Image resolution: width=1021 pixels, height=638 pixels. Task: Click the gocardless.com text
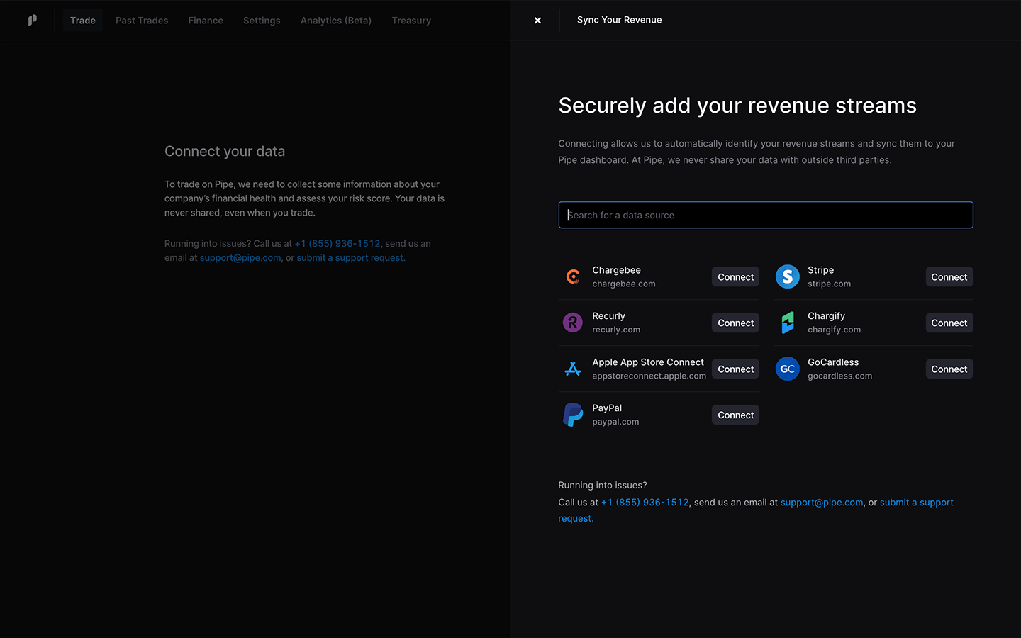point(839,376)
